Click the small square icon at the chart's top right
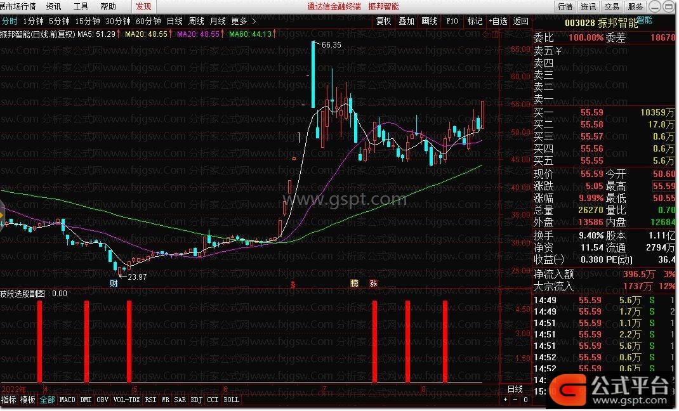 [495, 35]
